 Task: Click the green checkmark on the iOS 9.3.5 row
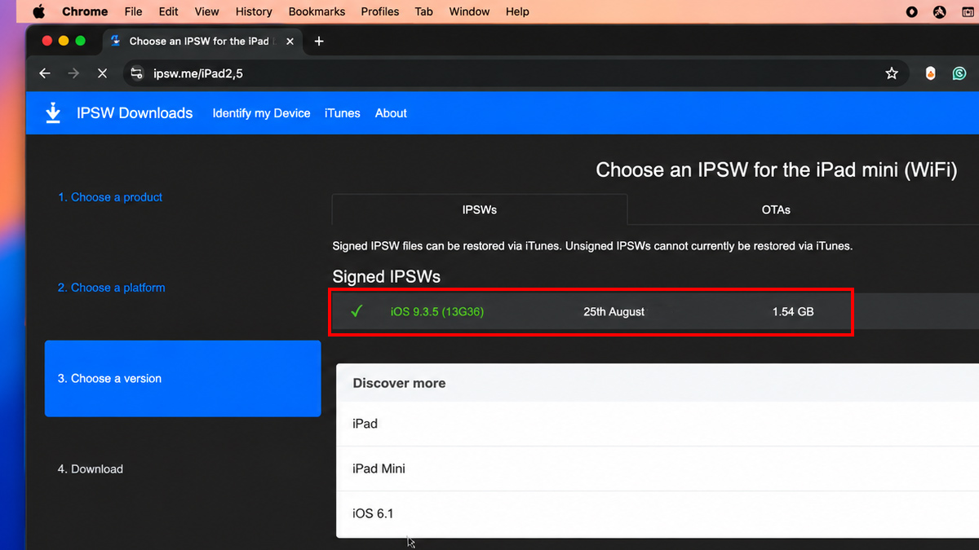357,311
